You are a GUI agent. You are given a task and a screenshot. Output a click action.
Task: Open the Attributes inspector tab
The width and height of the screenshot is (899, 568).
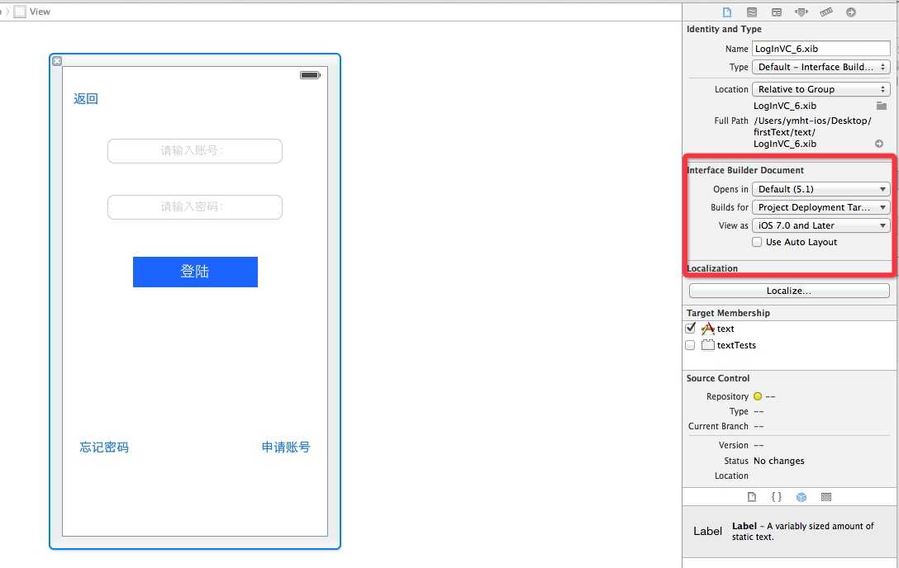[801, 12]
